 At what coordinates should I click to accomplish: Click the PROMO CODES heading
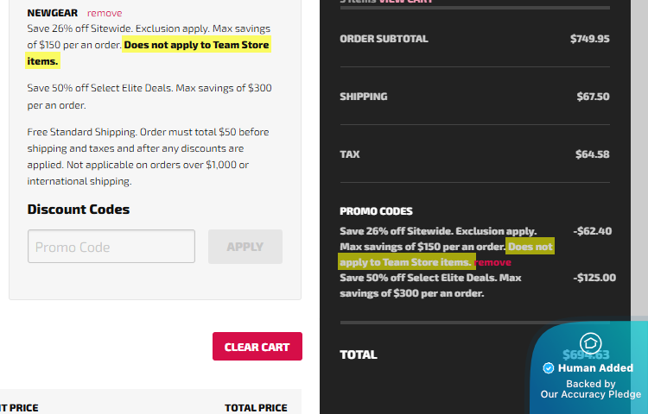[x=376, y=211]
